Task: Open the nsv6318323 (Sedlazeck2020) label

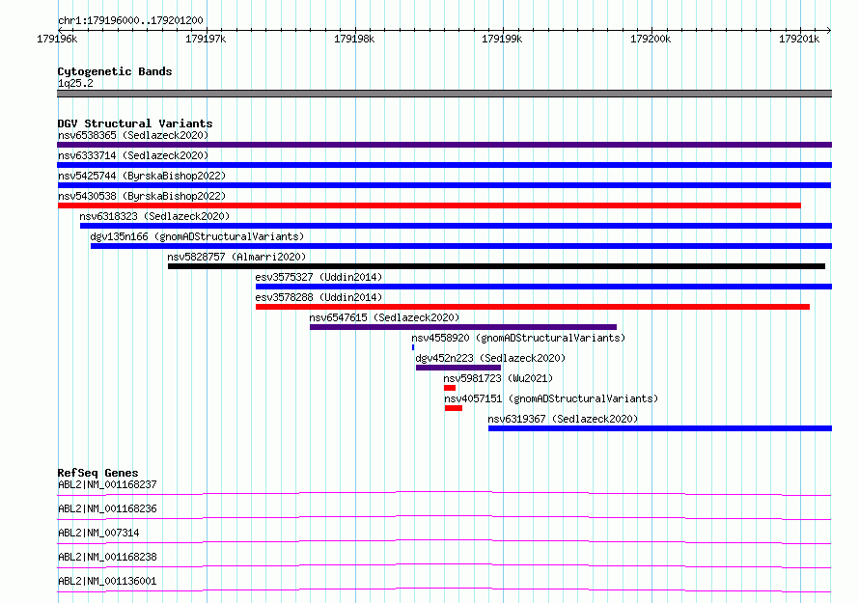Action: 154,216
